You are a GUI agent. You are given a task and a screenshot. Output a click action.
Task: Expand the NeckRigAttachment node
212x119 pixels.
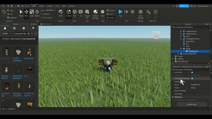click(181, 39)
